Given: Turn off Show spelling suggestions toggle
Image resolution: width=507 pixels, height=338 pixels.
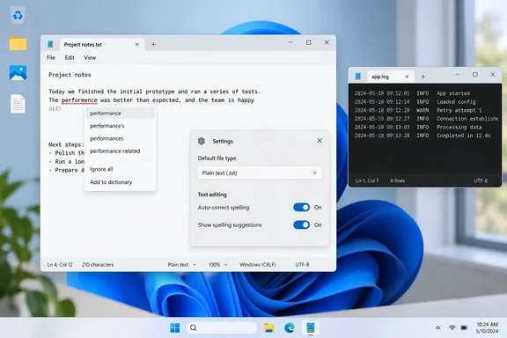Looking at the screenshot, I should point(301,224).
